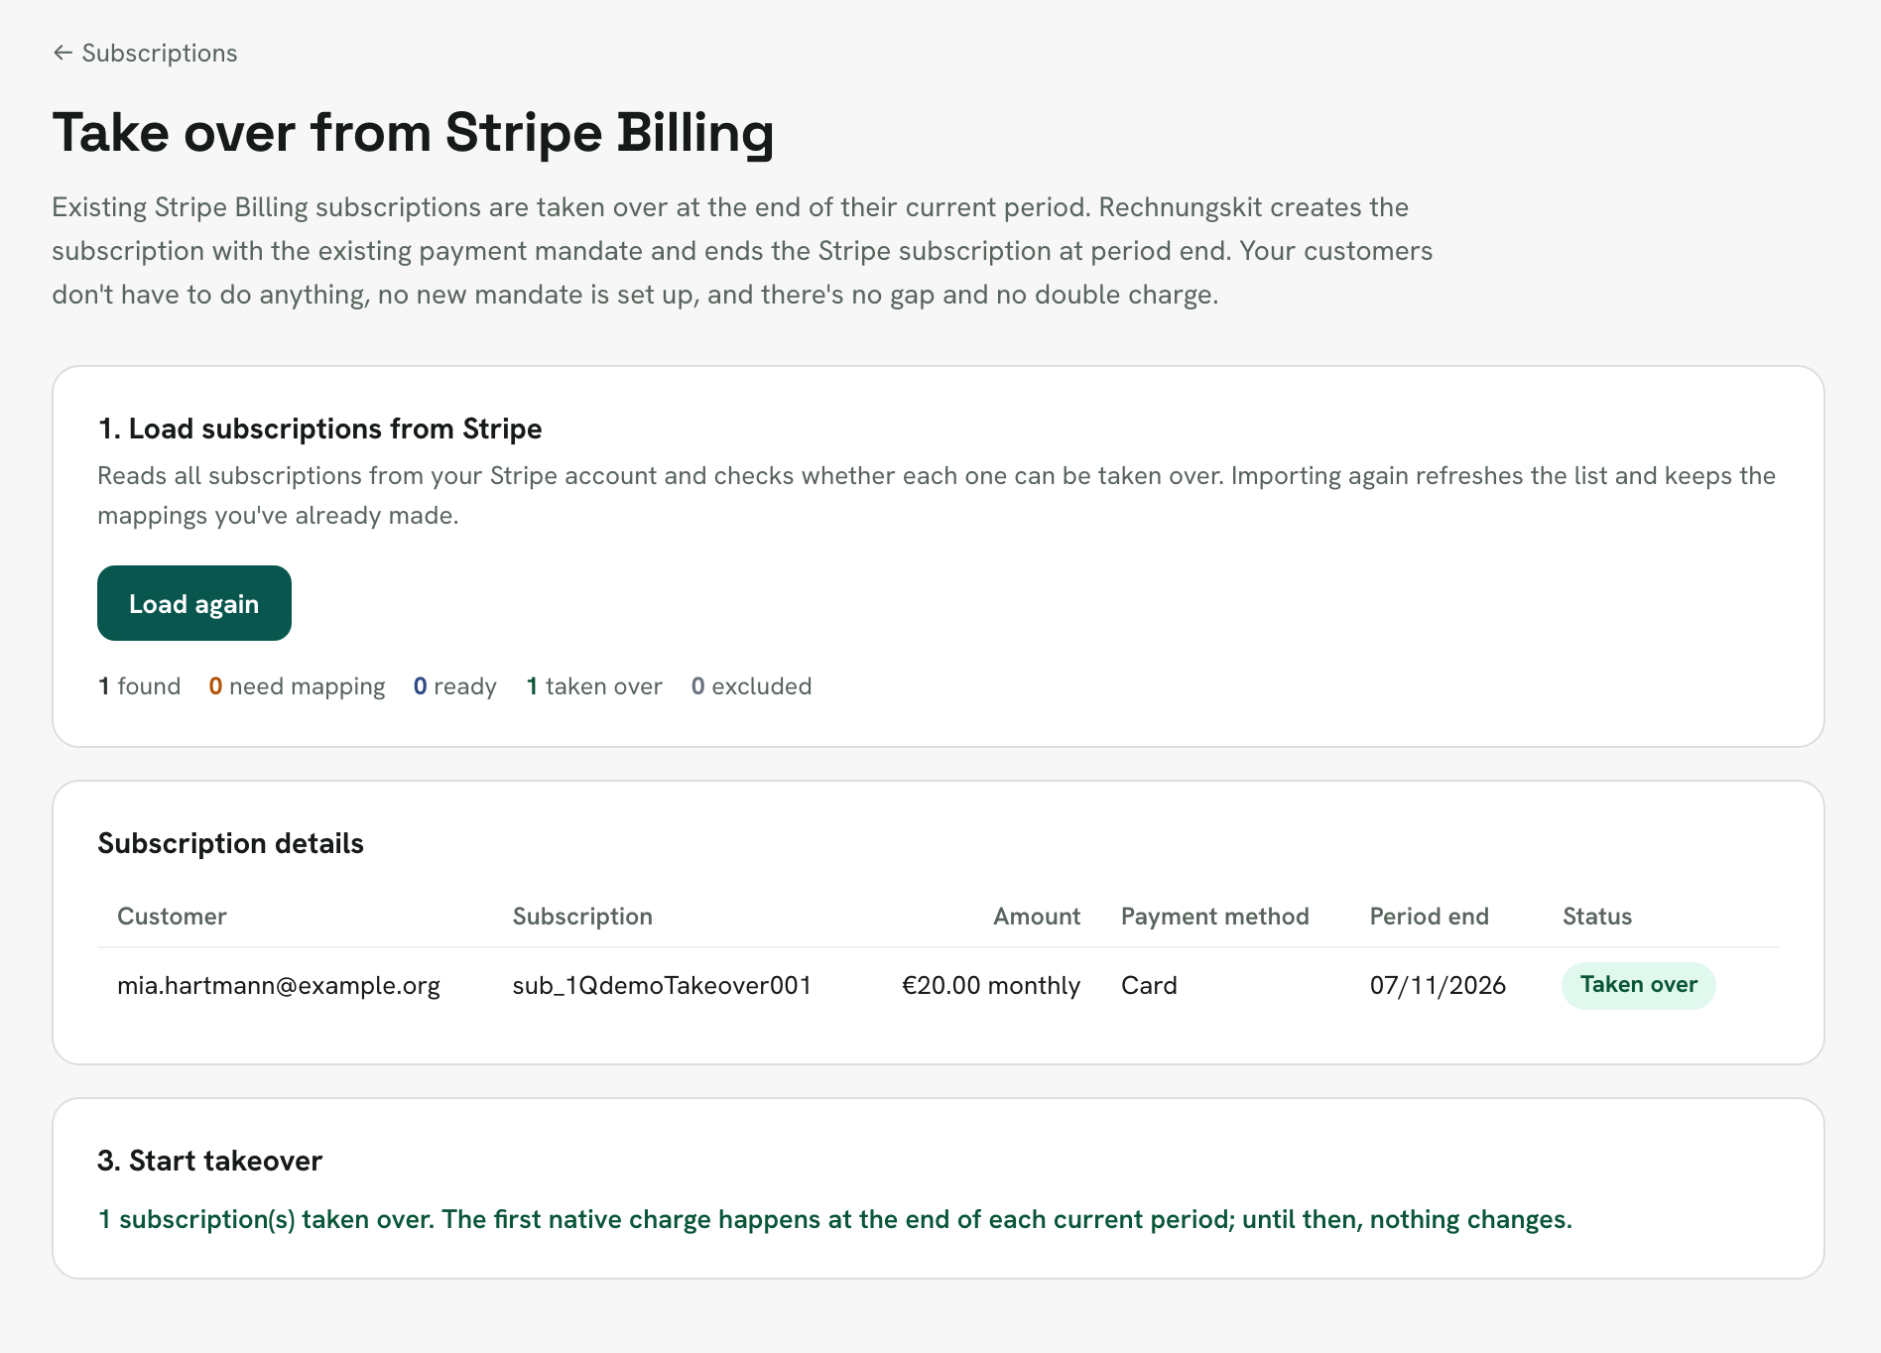Click the Taken over status badge
The height and width of the screenshot is (1353, 1881).
(x=1638, y=985)
